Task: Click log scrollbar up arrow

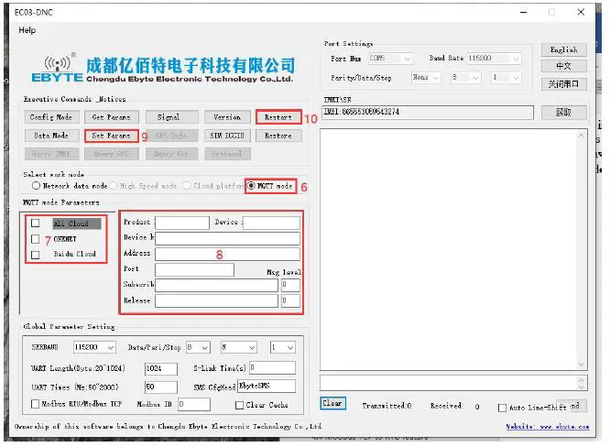Action: coord(581,136)
